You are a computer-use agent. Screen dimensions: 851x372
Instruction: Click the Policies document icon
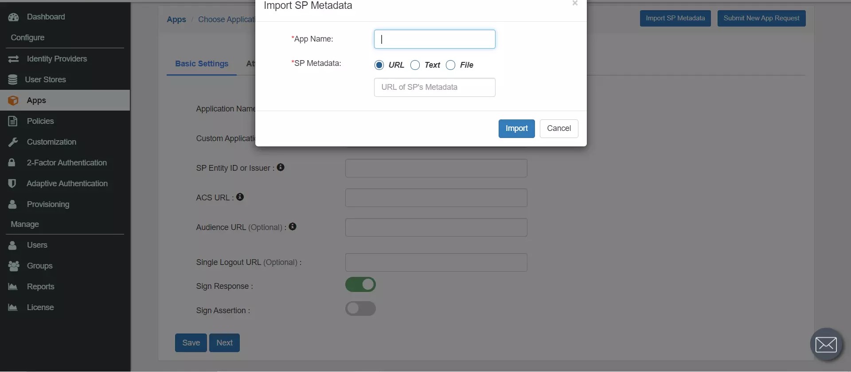click(13, 121)
